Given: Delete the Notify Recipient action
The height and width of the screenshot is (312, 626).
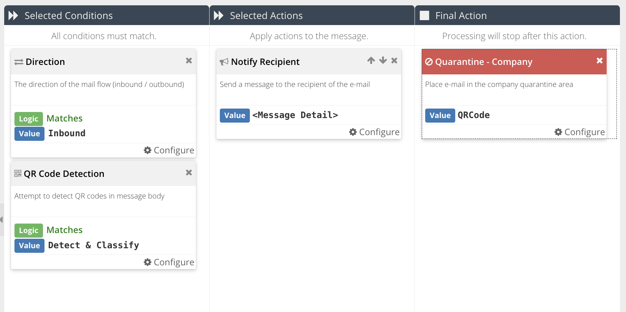Looking at the screenshot, I should 394,60.
